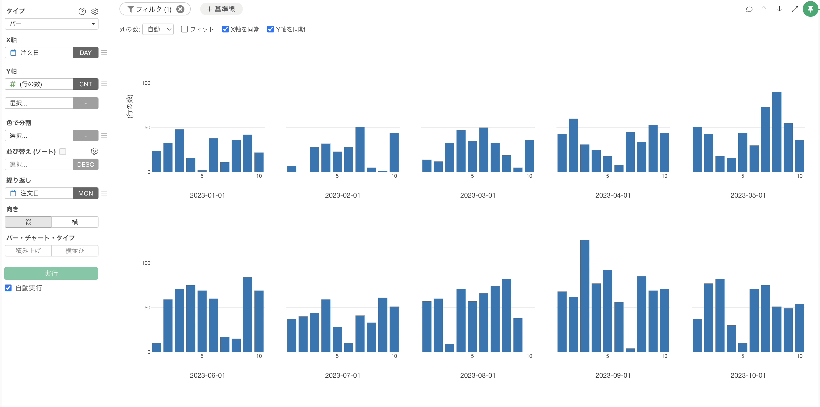Switch orientation to 横
The image size is (820, 407).
(75, 222)
